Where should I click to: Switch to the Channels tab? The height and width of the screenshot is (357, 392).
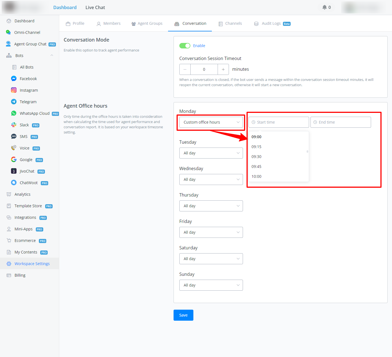click(230, 23)
